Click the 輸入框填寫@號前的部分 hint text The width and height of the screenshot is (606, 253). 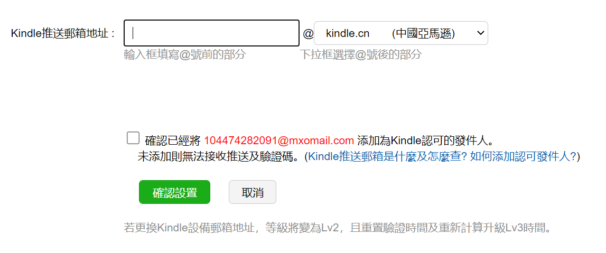click(185, 54)
